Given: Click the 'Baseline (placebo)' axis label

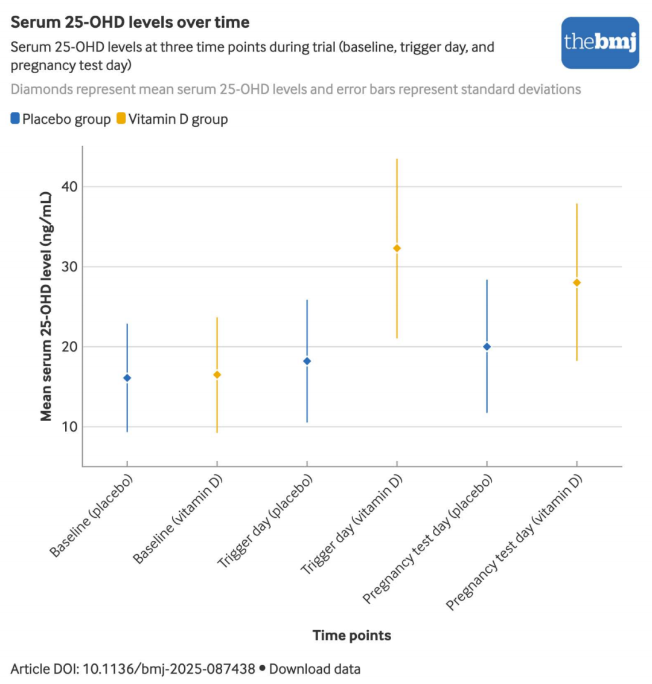Looking at the screenshot, I should coord(91,515).
